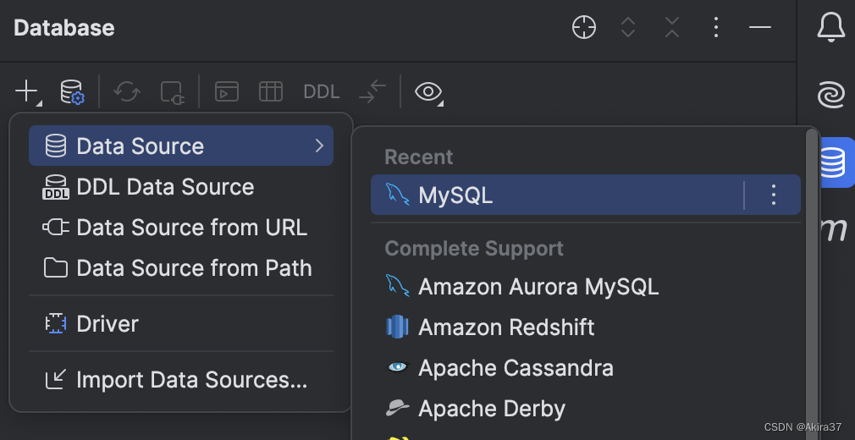Image resolution: width=855 pixels, height=440 pixels.
Task: Expand the Data Source submenu arrow
Action: point(319,146)
